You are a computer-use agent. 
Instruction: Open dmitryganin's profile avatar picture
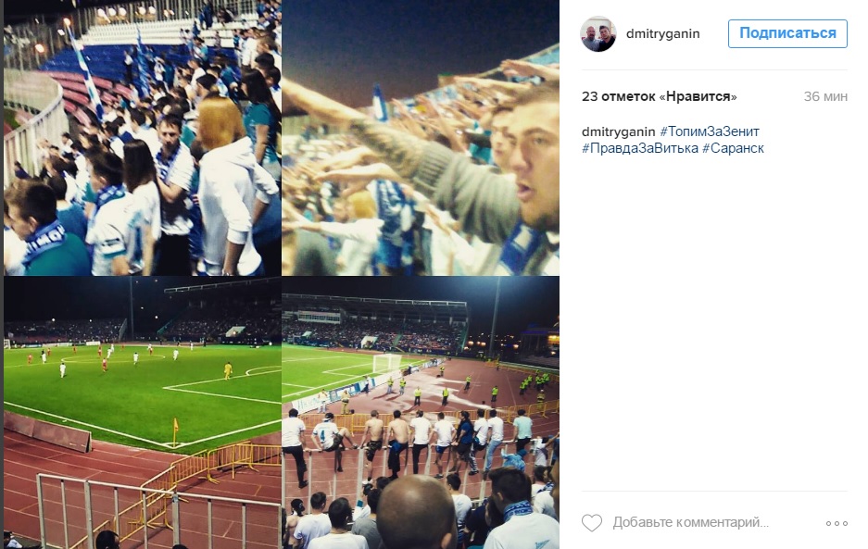tap(598, 33)
